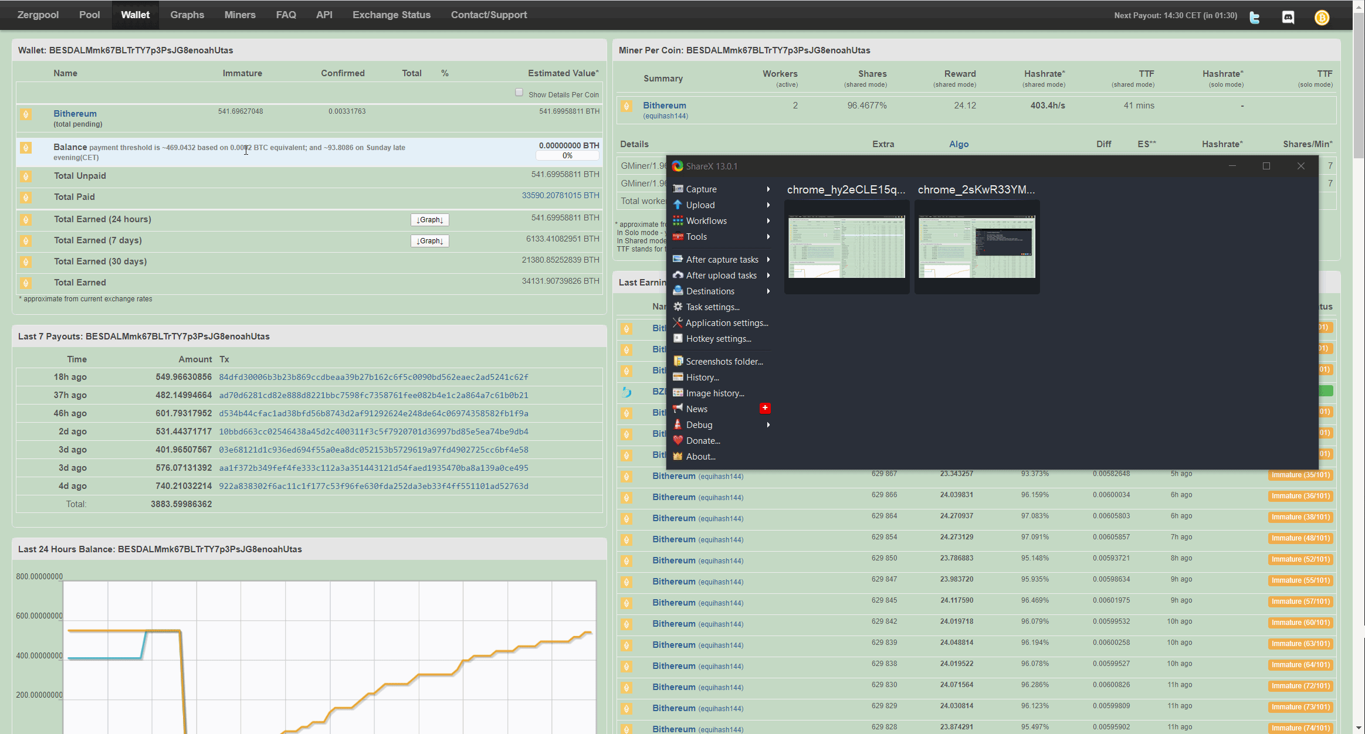Click Graph button for Total Earned 24 hours

coord(429,220)
